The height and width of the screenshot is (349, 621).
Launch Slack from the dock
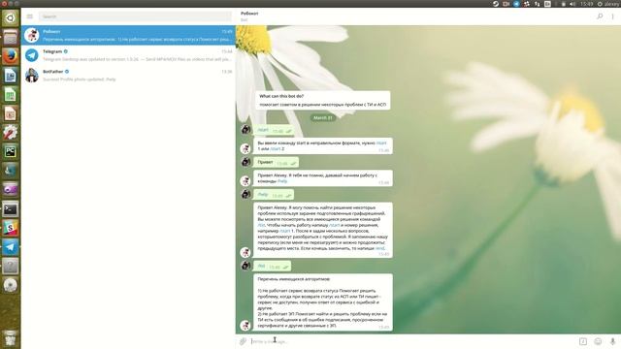click(x=11, y=228)
